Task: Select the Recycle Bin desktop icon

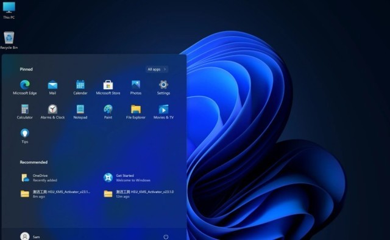Action: [9, 40]
